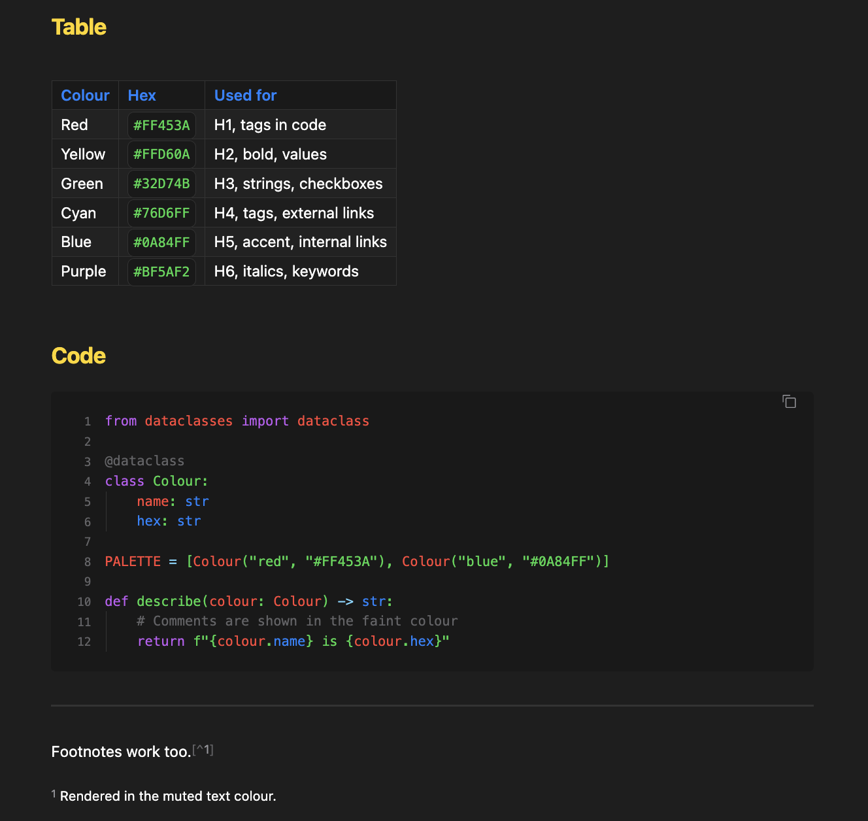This screenshot has width=868, height=821.
Task: Click the #FF453A hex code in the table
Action: pos(161,125)
